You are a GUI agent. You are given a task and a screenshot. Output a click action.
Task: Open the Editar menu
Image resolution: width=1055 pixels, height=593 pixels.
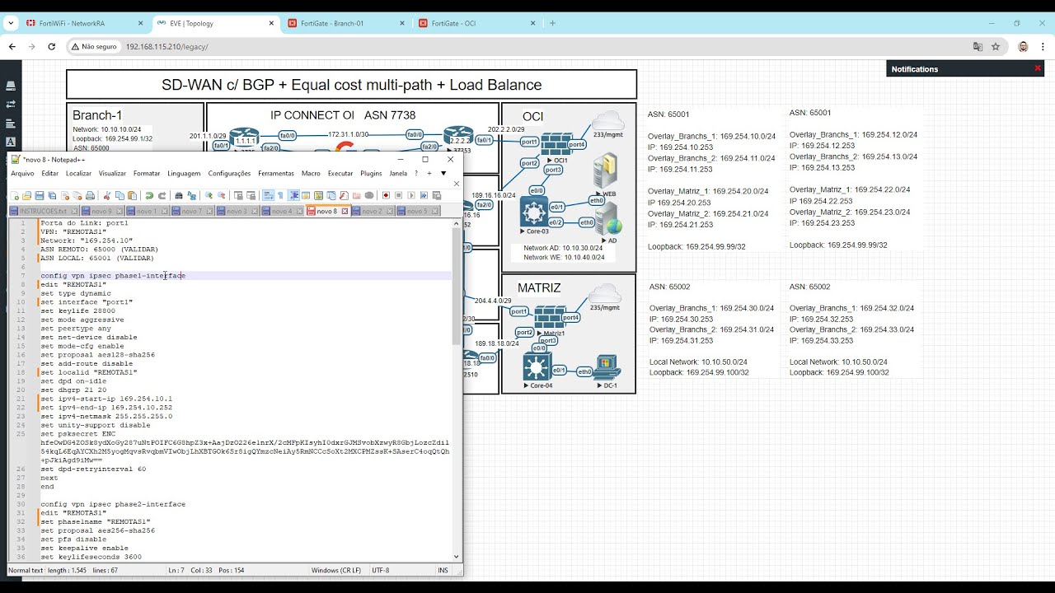50,174
